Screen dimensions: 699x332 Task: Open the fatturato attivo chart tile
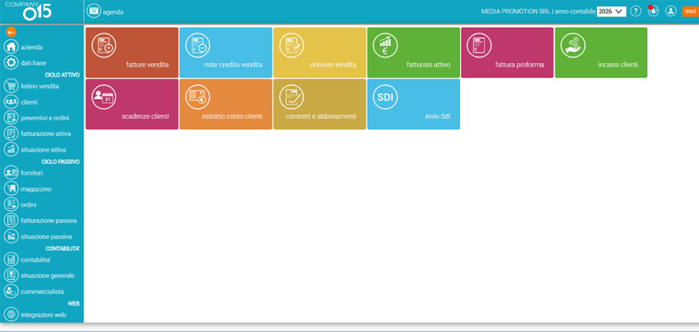[414, 53]
